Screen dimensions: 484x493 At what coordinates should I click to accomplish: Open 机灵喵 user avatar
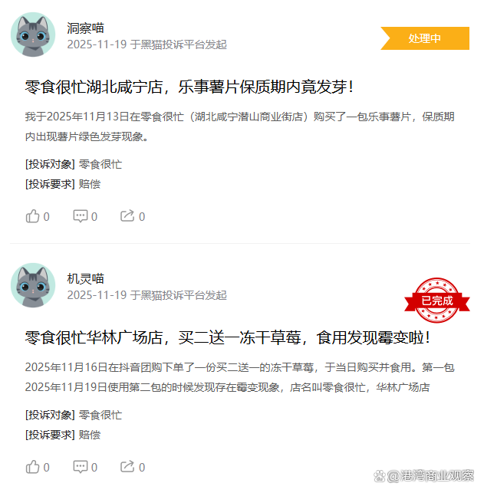33,285
